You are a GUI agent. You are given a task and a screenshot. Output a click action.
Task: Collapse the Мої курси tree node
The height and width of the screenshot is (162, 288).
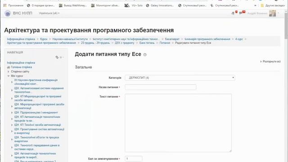tap(9, 76)
